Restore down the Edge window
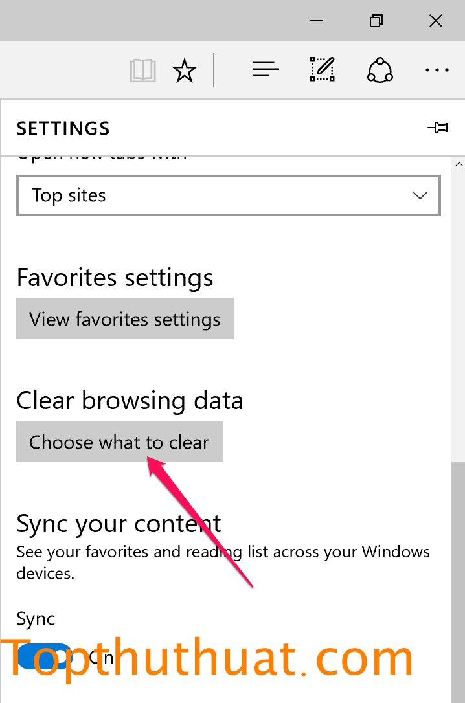 coord(376,21)
